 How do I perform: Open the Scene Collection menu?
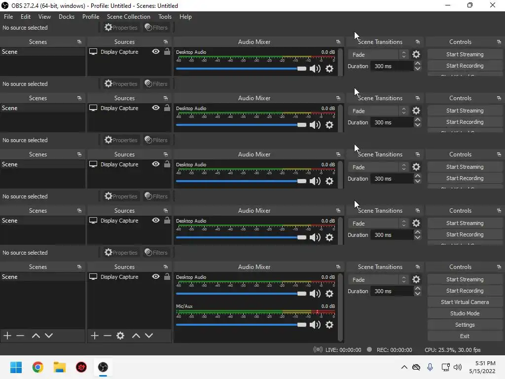129,17
